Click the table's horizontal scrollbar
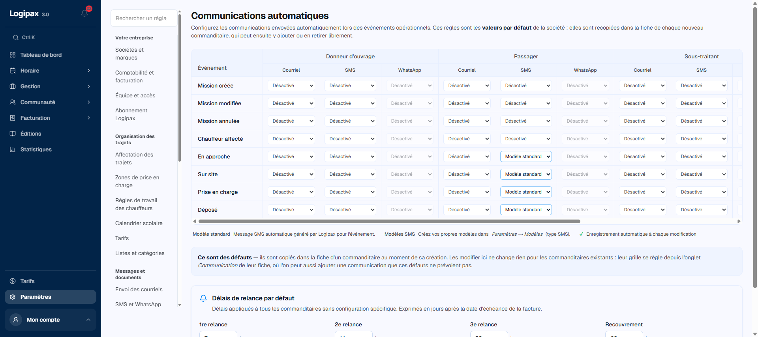758x337 pixels. (389, 222)
